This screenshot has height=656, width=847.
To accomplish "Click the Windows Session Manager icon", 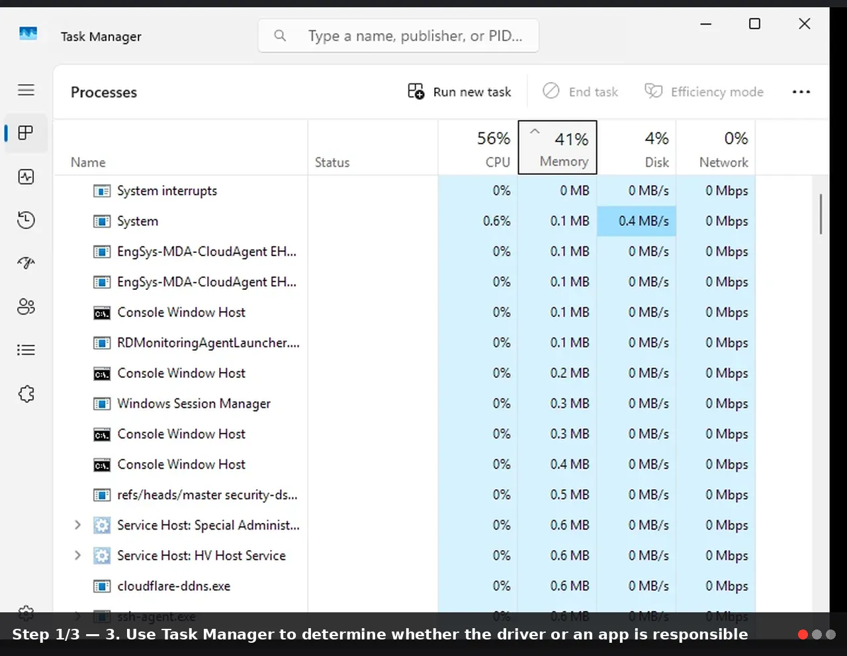I will point(102,404).
